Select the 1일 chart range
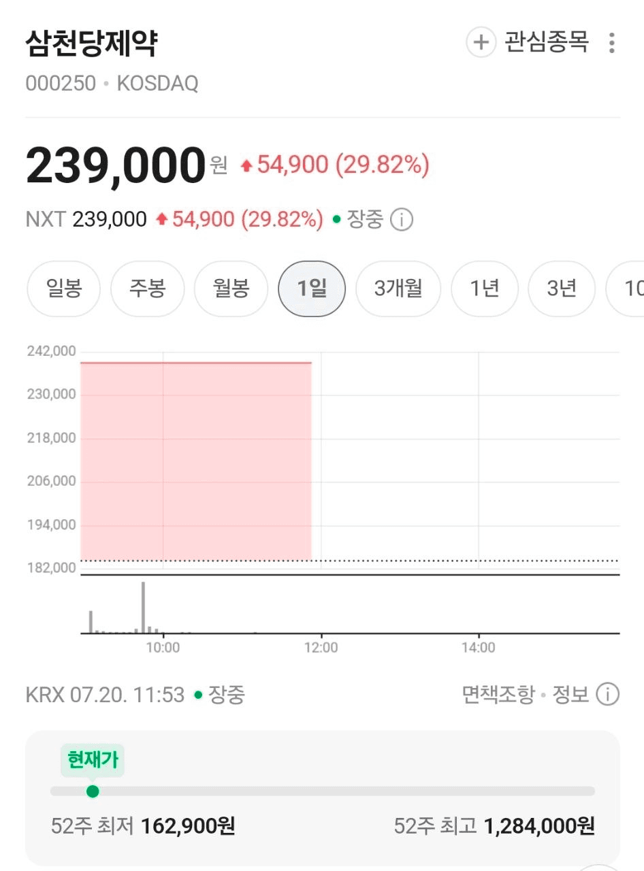The width and height of the screenshot is (644, 871). click(x=312, y=289)
